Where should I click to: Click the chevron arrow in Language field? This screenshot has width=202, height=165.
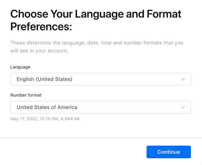coord(183,79)
